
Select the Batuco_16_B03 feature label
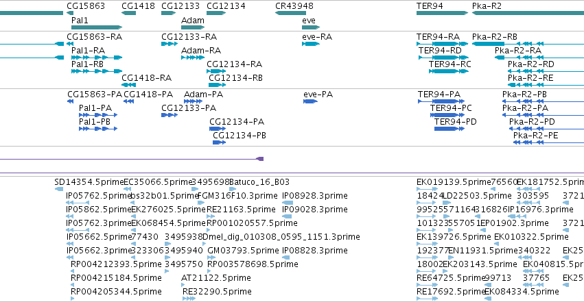coord(259,182)
